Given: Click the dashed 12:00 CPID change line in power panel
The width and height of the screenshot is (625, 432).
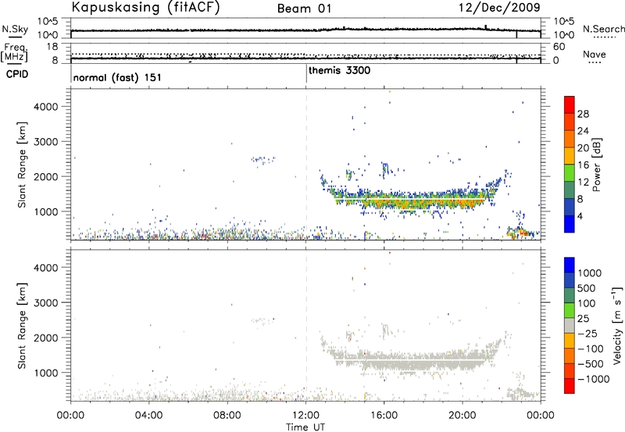Looking at the screenshot, I should [306, 165].
